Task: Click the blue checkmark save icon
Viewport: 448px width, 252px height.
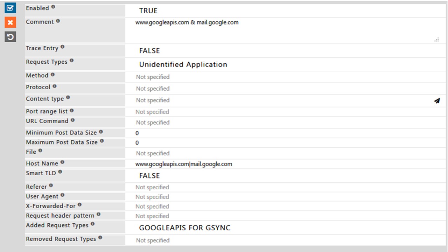Action: 10,8
